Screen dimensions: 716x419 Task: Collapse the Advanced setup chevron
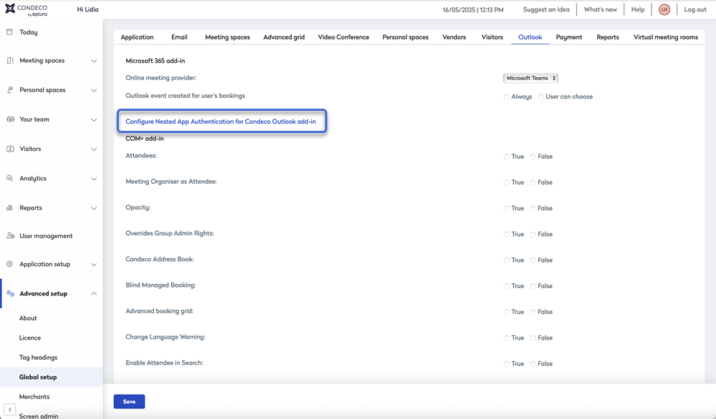(x=94, y=294)
